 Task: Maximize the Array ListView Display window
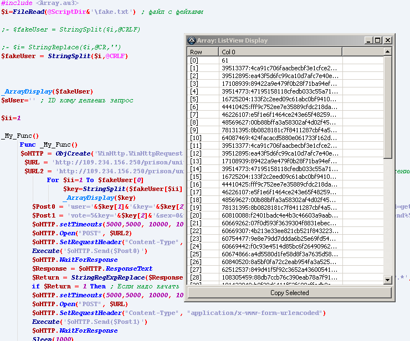click(x=378, y=40)
